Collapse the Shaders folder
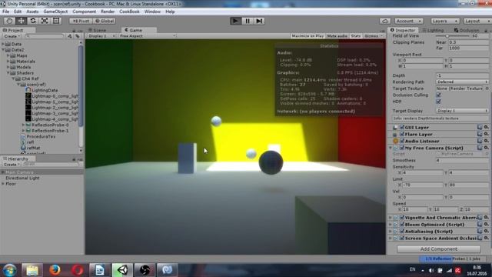Image resolution: width=492 pixels, height=277 pixels. 8,73
